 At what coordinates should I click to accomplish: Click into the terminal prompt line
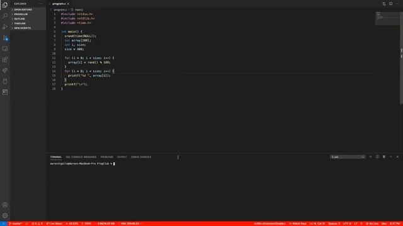[x=82, y=163]
